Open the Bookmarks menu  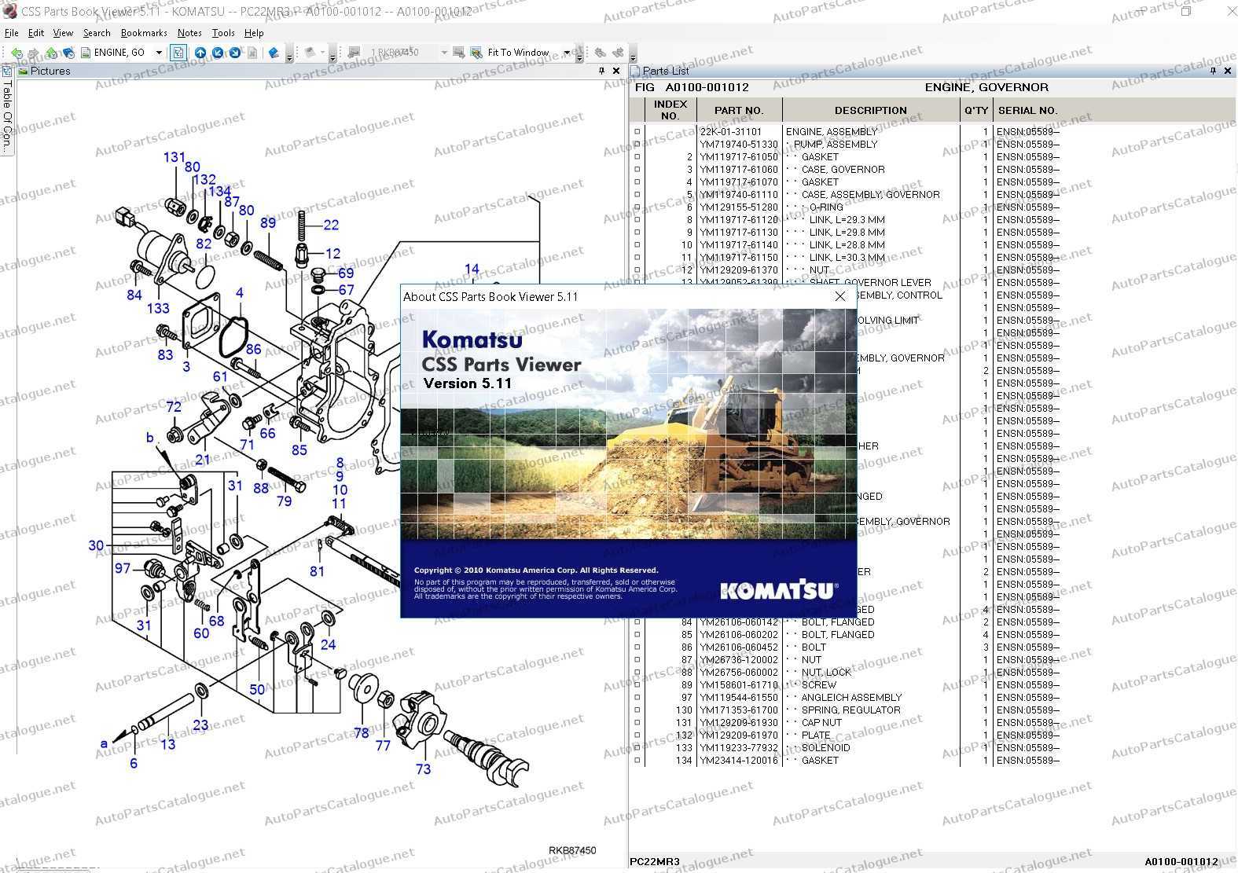pyautogui.click(x=144, y=33)
